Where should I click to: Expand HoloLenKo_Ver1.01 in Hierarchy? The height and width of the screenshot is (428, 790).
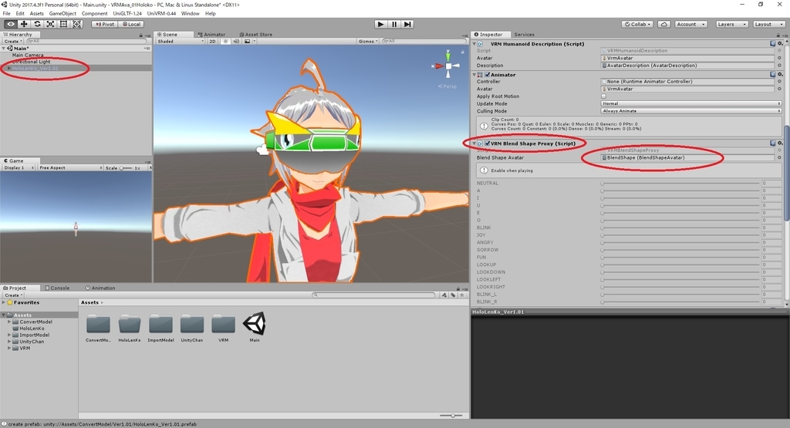click(x=8, y=68)
